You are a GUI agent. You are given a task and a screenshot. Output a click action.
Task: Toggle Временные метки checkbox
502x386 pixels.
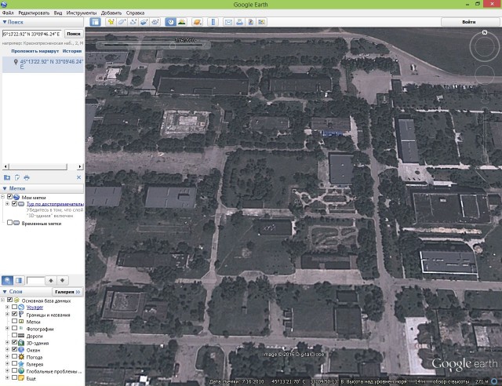(10, 223)
